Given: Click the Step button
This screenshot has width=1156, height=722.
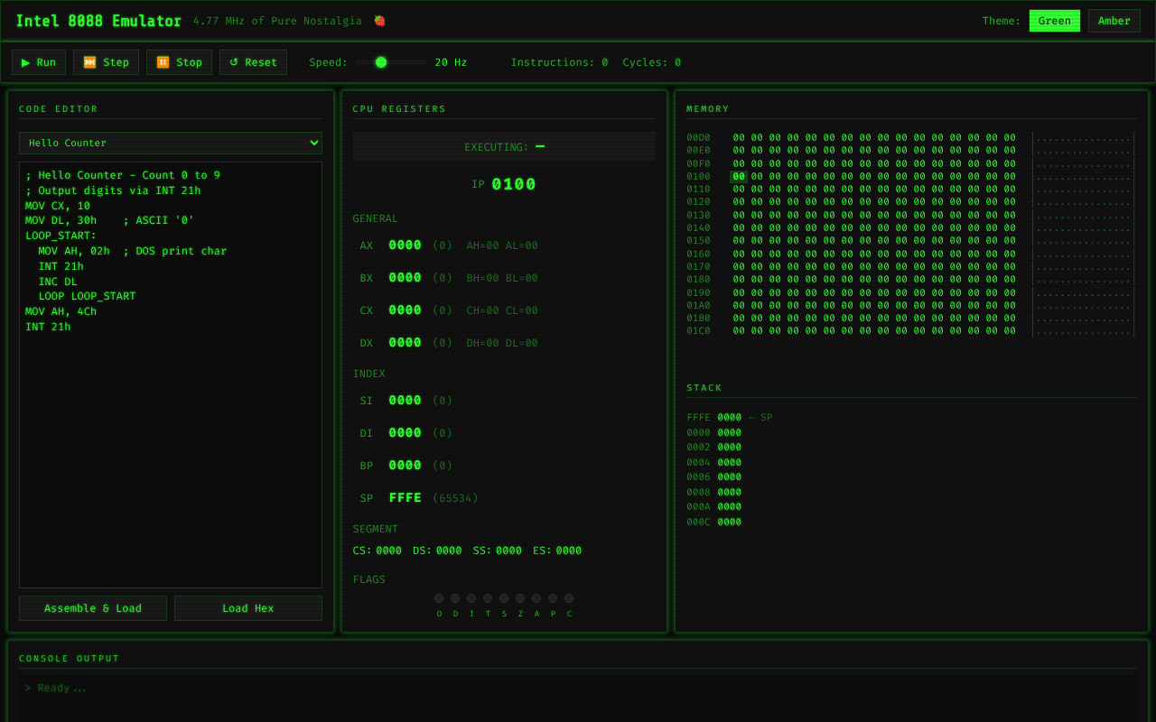Looking at the screenshot, I should coord(106,62).
